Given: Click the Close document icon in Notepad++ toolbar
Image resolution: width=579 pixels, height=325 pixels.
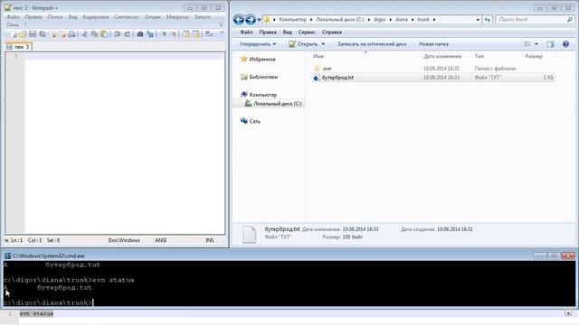Looking at the screenshot, I should pos(53,34).
